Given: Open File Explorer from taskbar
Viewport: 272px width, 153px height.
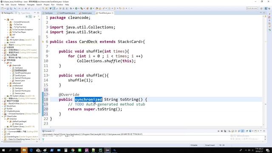Looking at the screenshot, I should pos(24,150).
